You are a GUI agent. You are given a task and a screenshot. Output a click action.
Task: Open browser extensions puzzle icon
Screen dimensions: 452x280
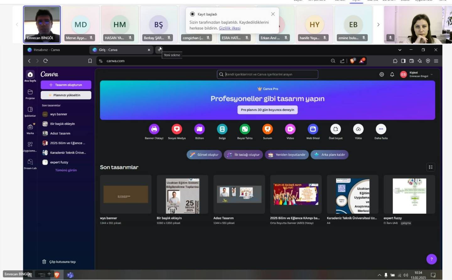click(395, 61)
